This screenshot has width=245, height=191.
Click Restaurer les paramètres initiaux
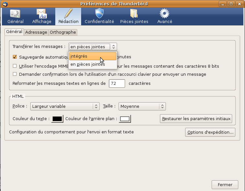click(196, 119)
